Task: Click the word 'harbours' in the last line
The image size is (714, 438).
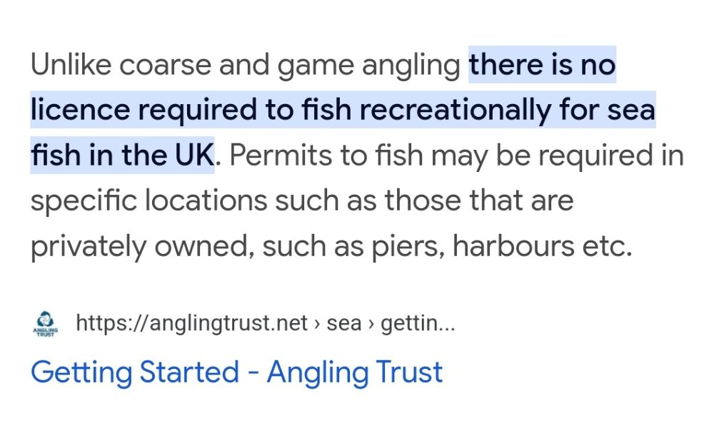Action: (x=513, y=246)
